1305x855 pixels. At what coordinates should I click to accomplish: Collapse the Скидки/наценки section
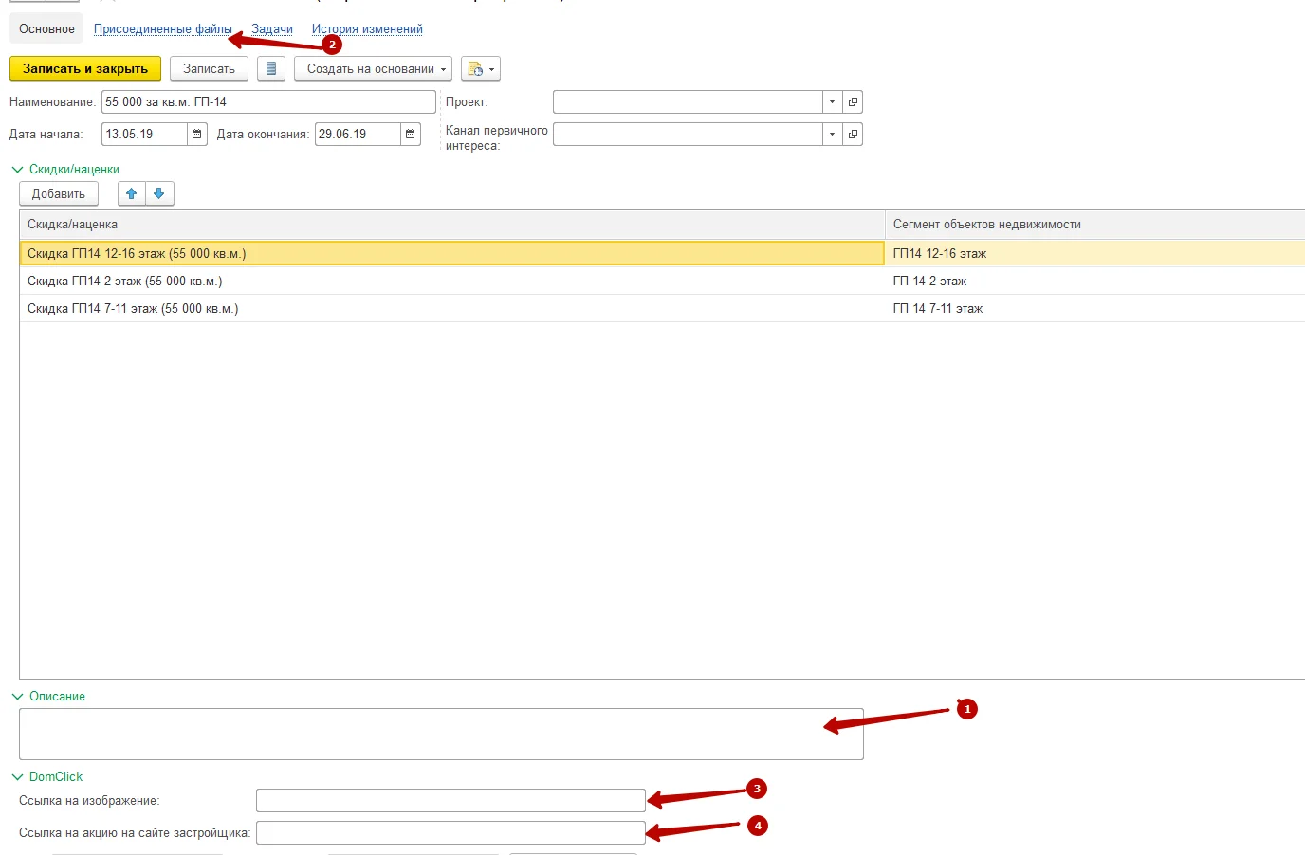click(x=16, y=170)
